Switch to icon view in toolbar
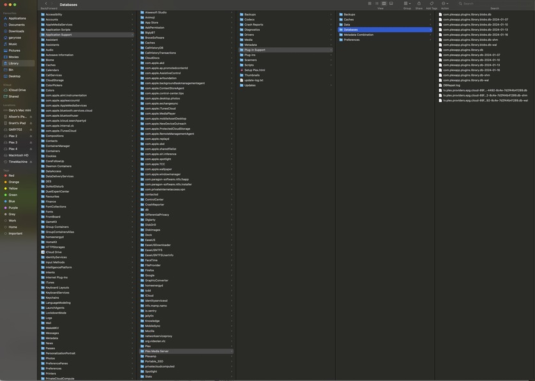Screen dimensions: 535x381 click(x=370, y=3)
